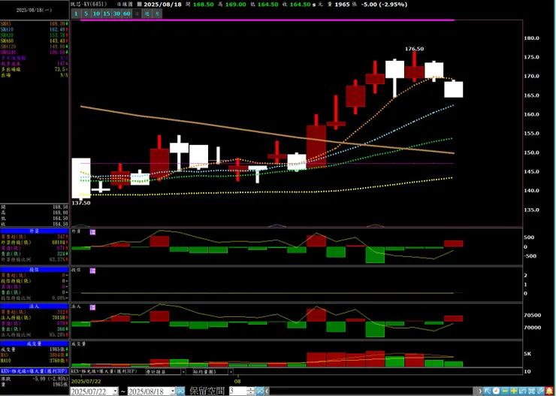Screen dimensions: 556x396
Task: Switch to 60-minute period
Action: click(x=127, y=14)
